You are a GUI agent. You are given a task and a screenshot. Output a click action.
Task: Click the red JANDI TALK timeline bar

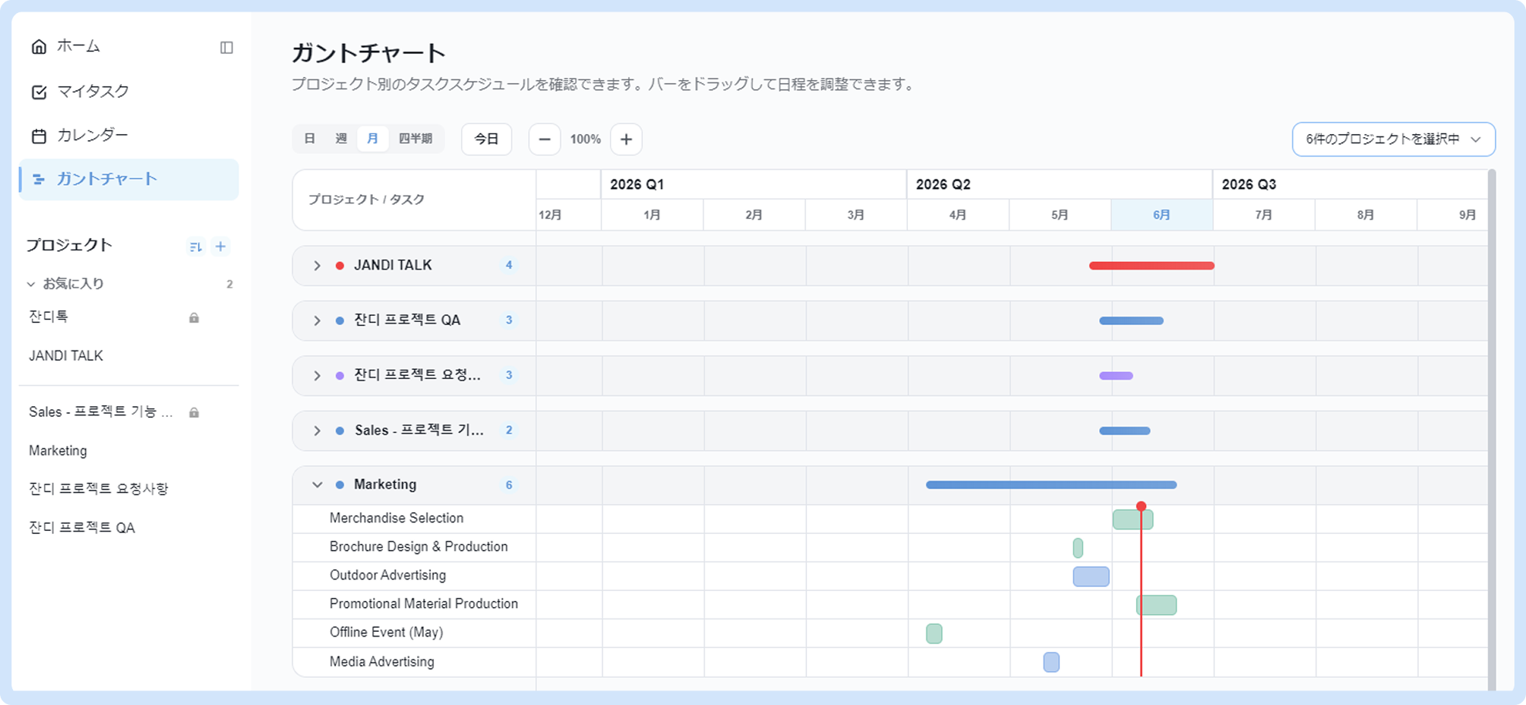(1151, 266)
